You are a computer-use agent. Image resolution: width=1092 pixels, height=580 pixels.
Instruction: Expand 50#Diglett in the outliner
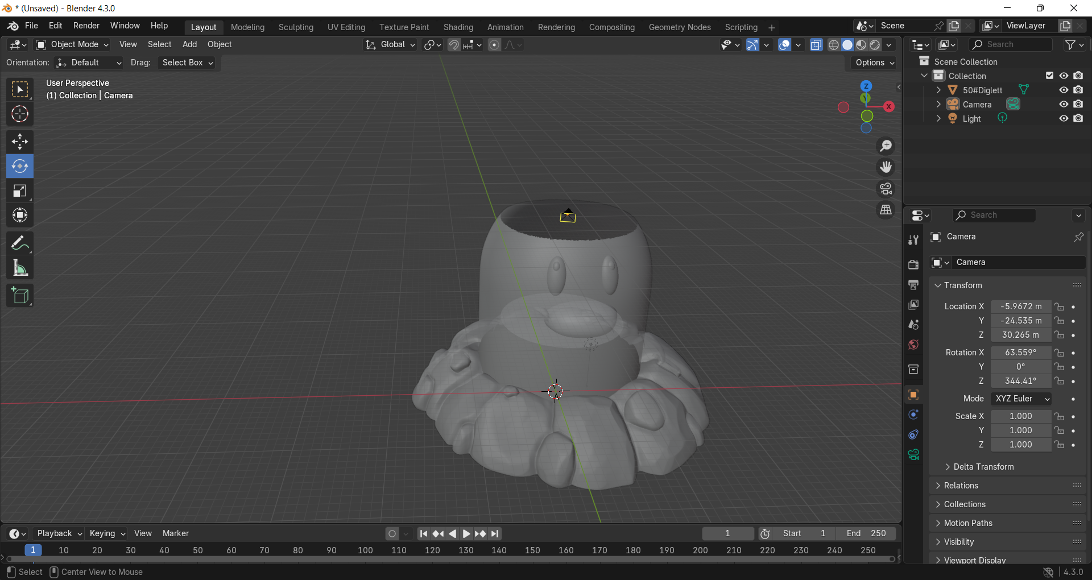pos(938,90)
